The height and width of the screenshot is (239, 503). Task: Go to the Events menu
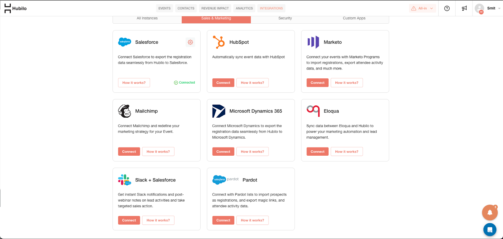point(164,8)
